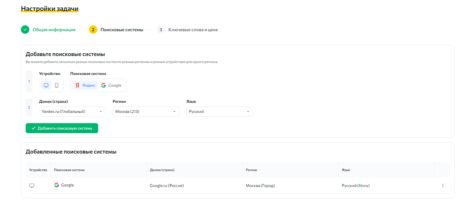The image size is (474, 200).
Task: Open the three-dot menu for the Google row
Action: tap(443, 186)
